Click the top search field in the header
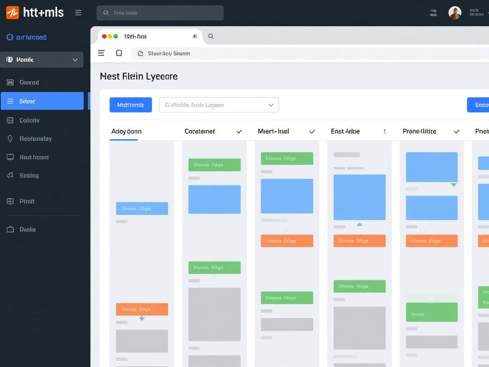The image size is (489, 367). [x=160, y=13]
